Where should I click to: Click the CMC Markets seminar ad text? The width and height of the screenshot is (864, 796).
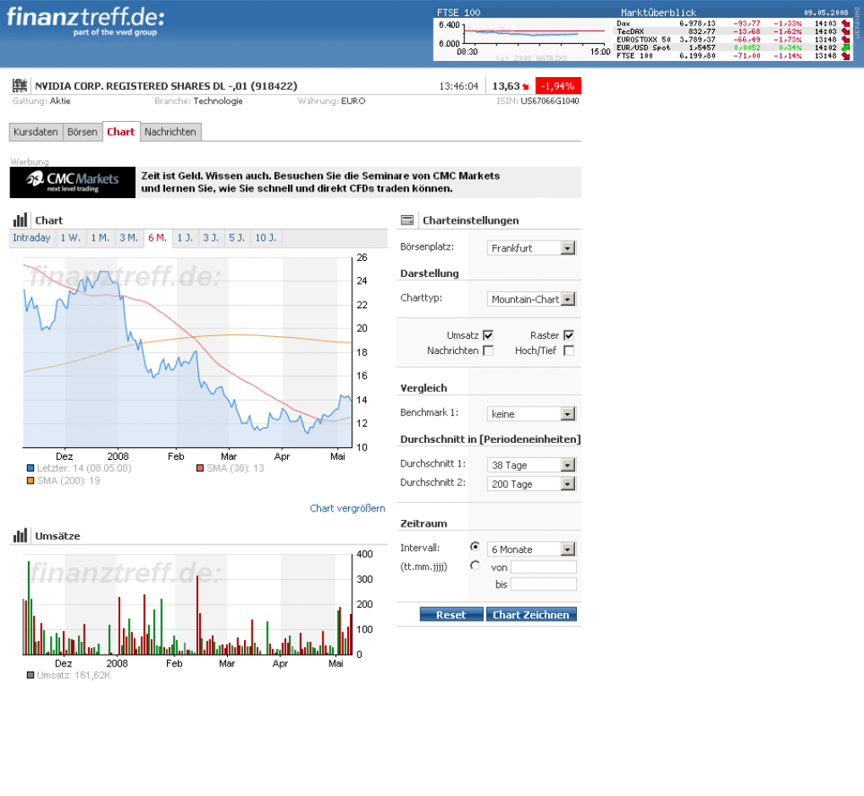[x=320, y=182]
